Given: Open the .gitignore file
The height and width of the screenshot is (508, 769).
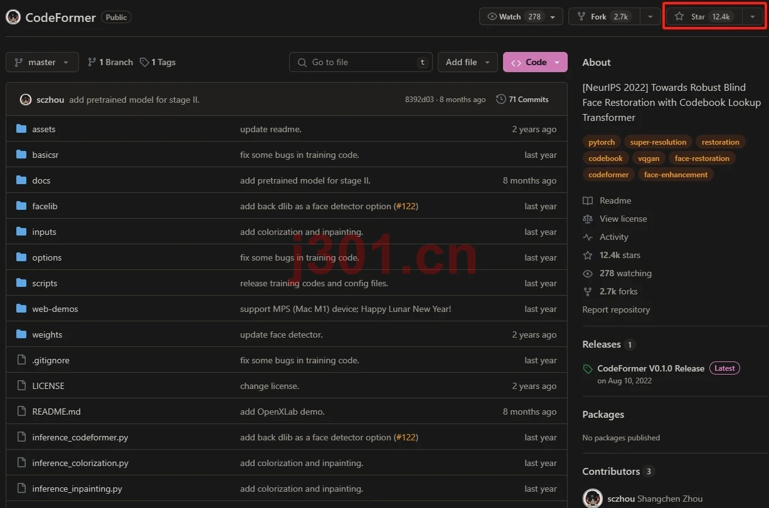Looking at the screenshot, I should pyautogui.click(x=51, y=360).
